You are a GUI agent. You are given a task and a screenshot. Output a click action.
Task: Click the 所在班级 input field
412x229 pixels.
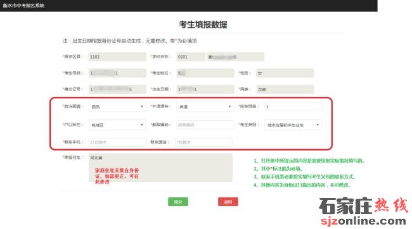(x=293, y=106)
